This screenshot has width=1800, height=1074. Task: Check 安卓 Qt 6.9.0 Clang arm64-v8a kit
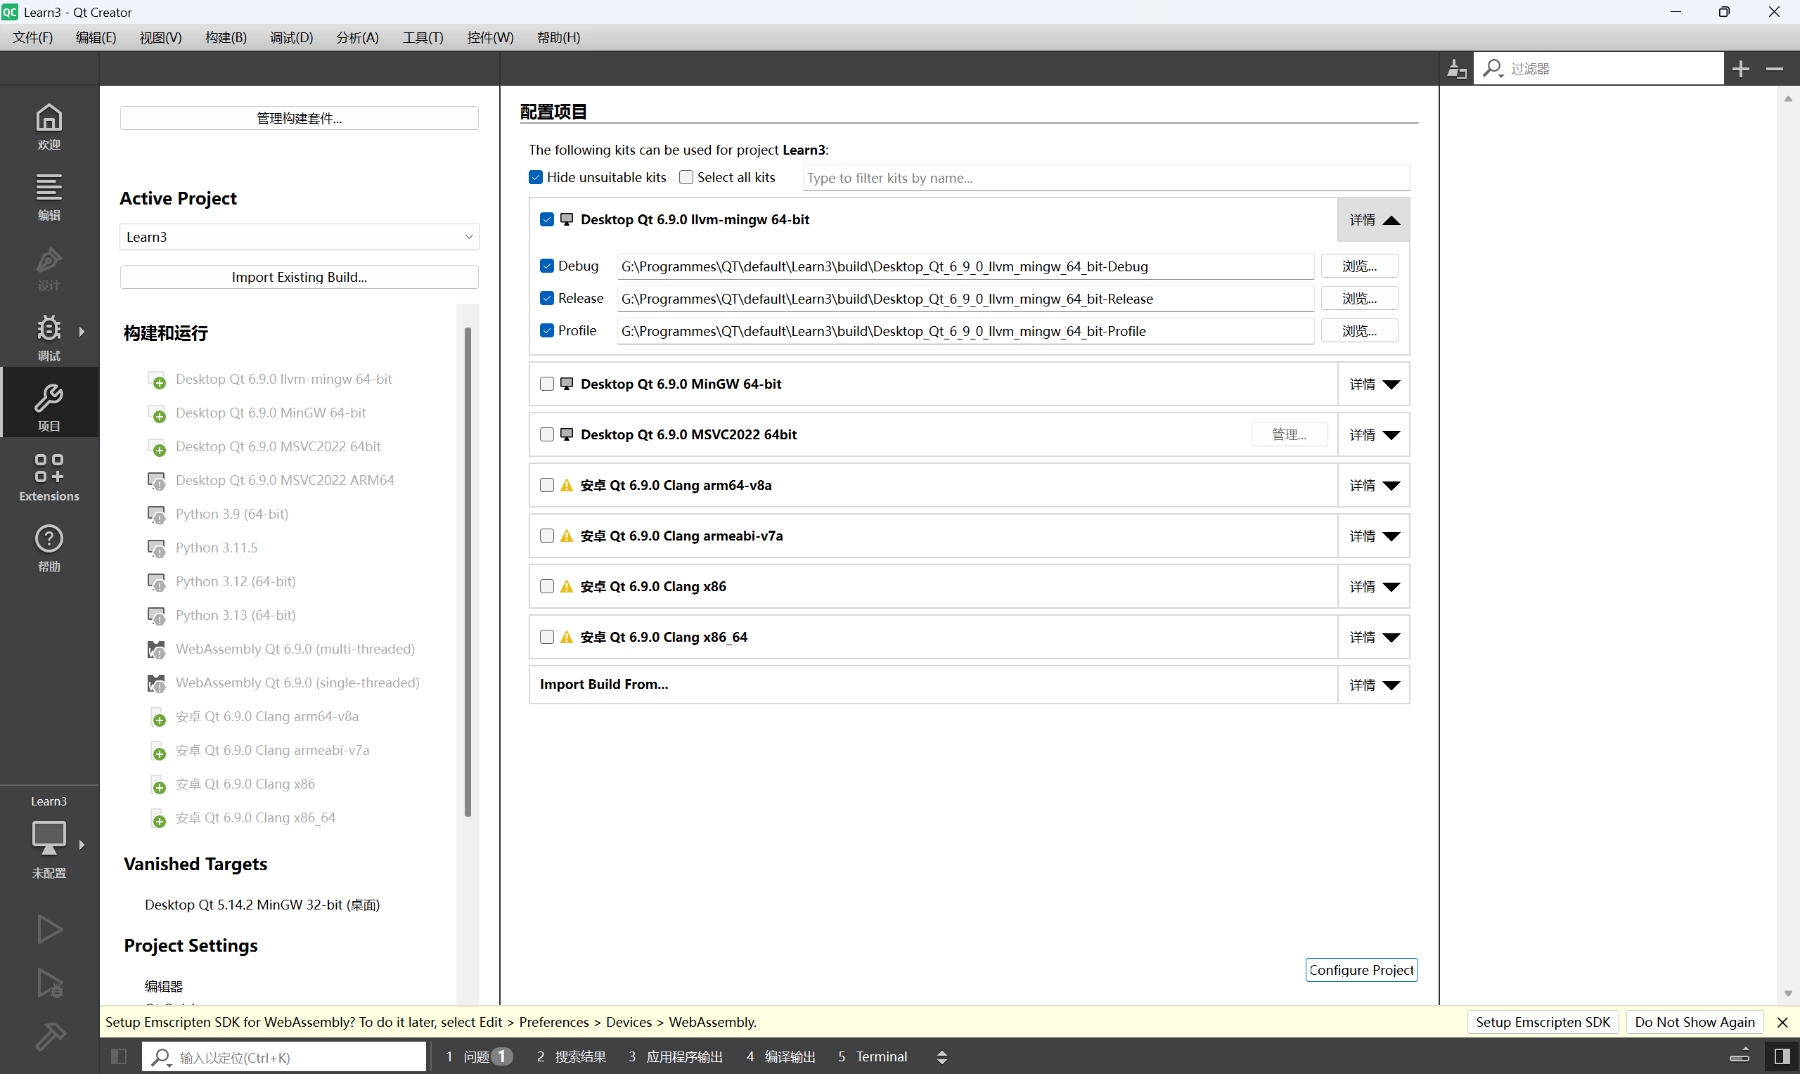pos(547,485)
